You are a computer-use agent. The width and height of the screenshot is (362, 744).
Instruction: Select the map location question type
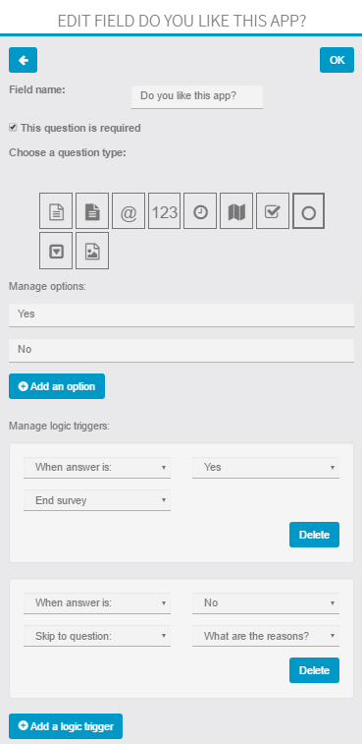[236, 210]
